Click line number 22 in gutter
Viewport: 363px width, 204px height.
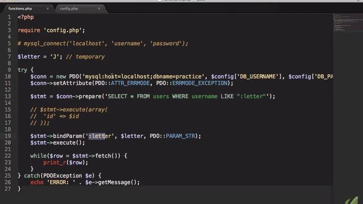click(7, 156)
